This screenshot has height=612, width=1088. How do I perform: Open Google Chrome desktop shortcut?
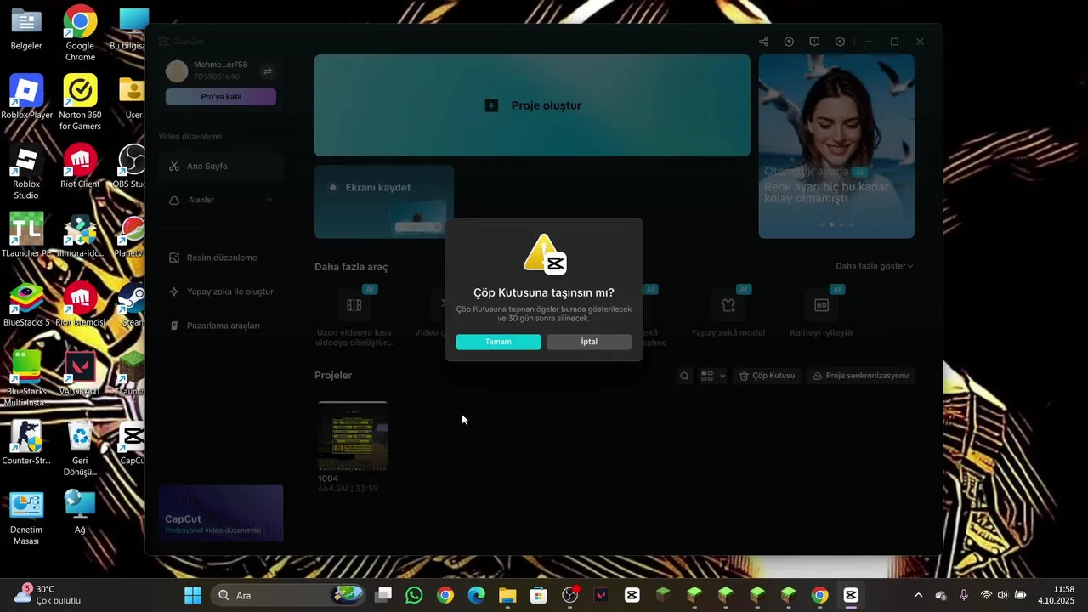80,34
